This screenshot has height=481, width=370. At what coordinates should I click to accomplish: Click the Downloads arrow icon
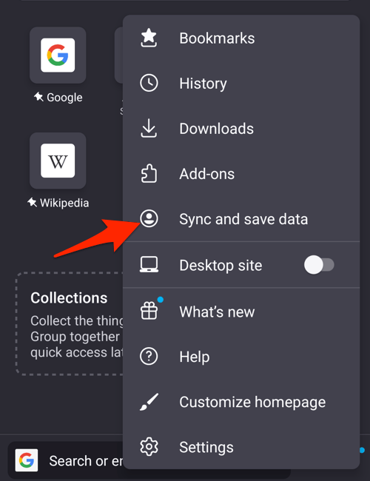tap(149, 128)
